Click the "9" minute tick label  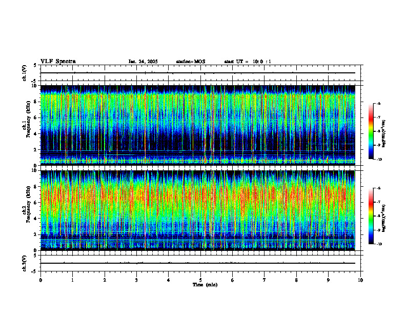pyautogui.click(x=328, y=280)
